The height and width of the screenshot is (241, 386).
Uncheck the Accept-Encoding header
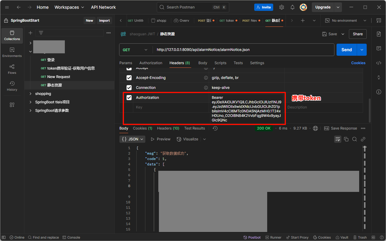point(129,78)
